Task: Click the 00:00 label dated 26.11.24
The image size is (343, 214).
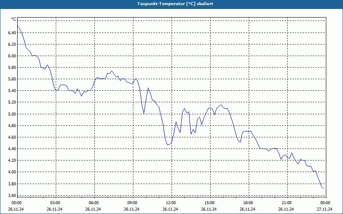Action: 16,203
